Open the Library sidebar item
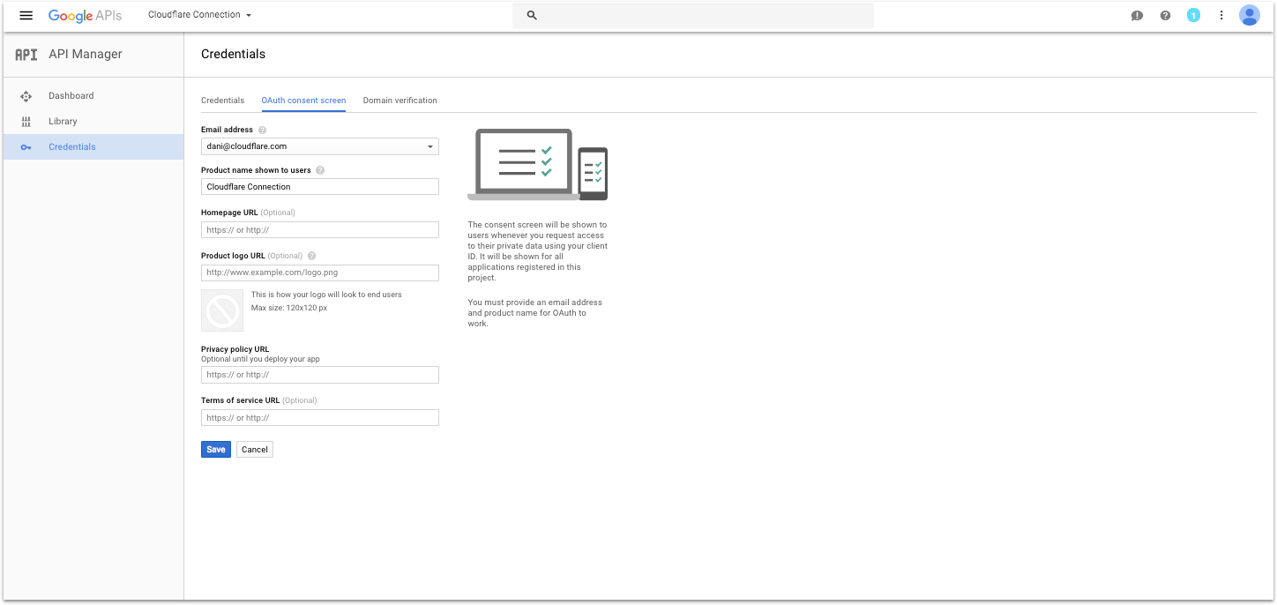The image size is (1277, 605). click(x=62, y=121)
